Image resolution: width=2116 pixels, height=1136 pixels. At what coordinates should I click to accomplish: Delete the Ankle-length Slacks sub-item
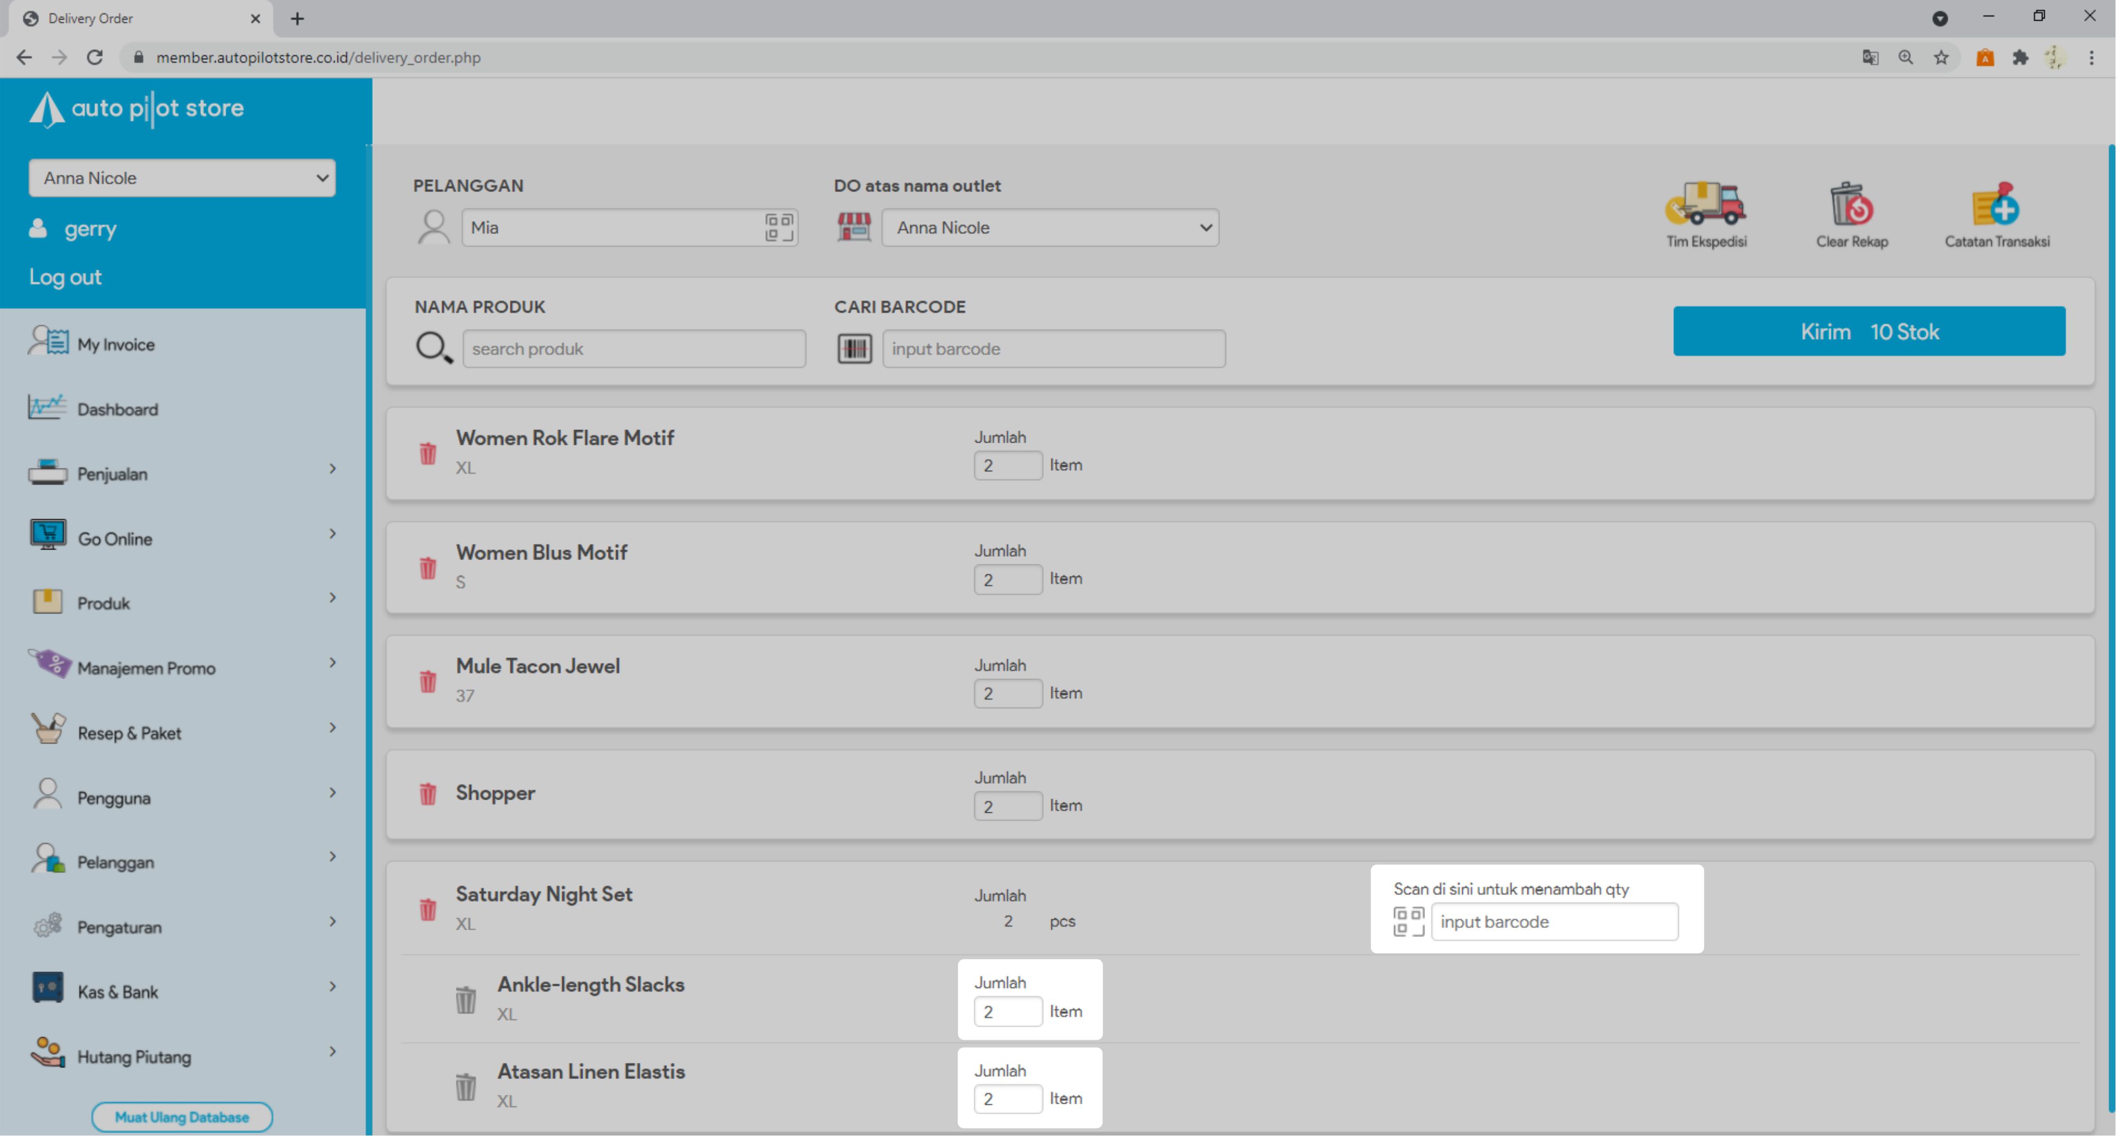[x=466, y=999]
